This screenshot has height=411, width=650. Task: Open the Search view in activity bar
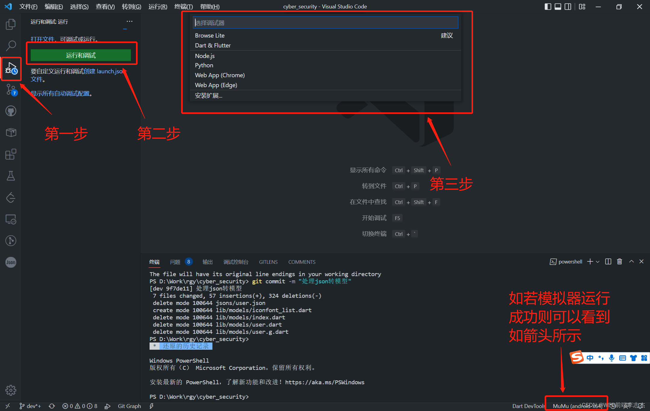point(11,46)
